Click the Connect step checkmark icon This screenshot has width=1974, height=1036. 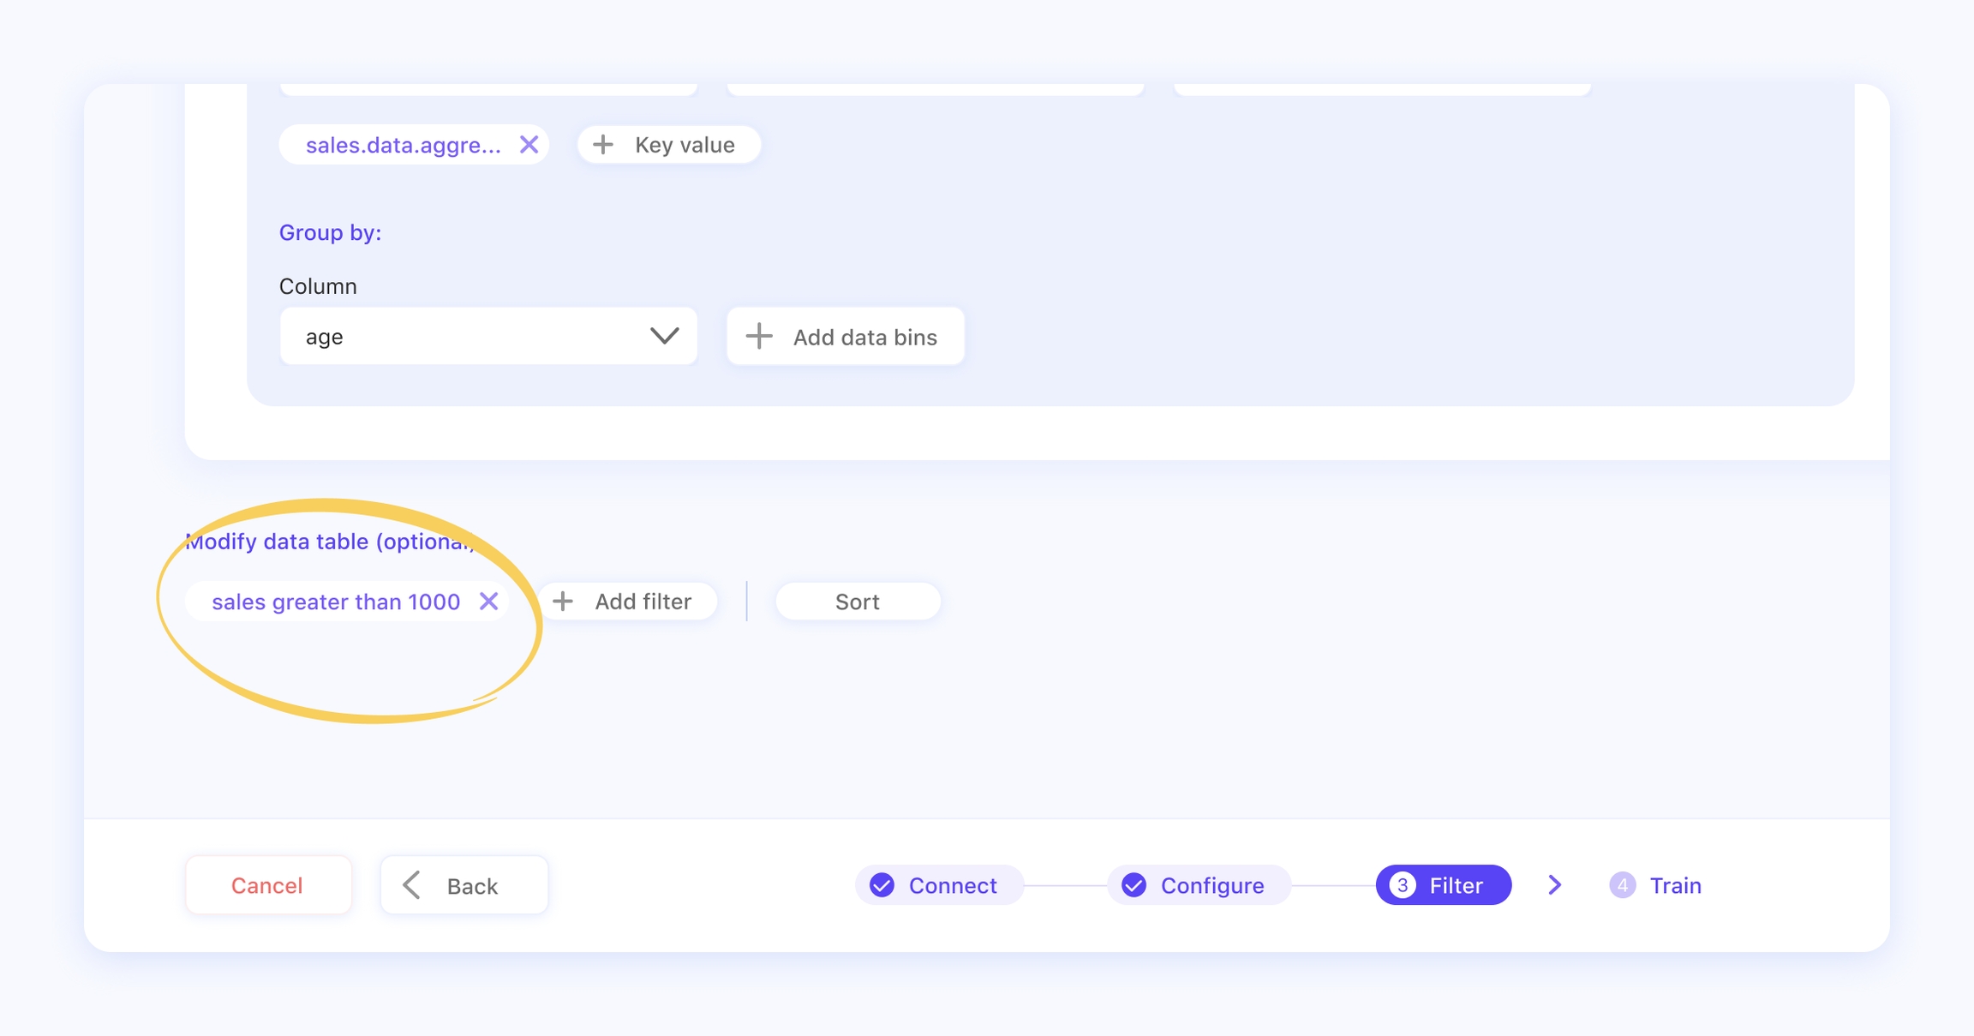[882, 885]
